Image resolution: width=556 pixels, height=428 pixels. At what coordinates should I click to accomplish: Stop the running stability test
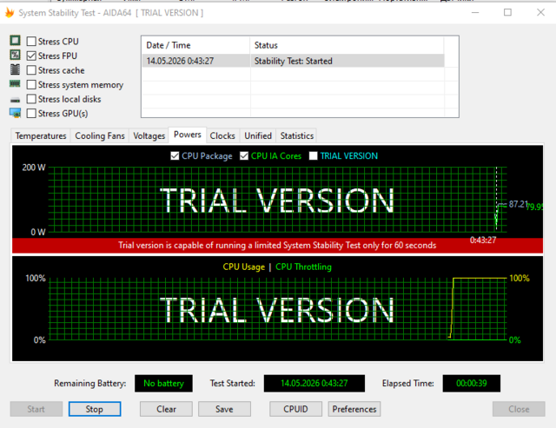(95, 409)
